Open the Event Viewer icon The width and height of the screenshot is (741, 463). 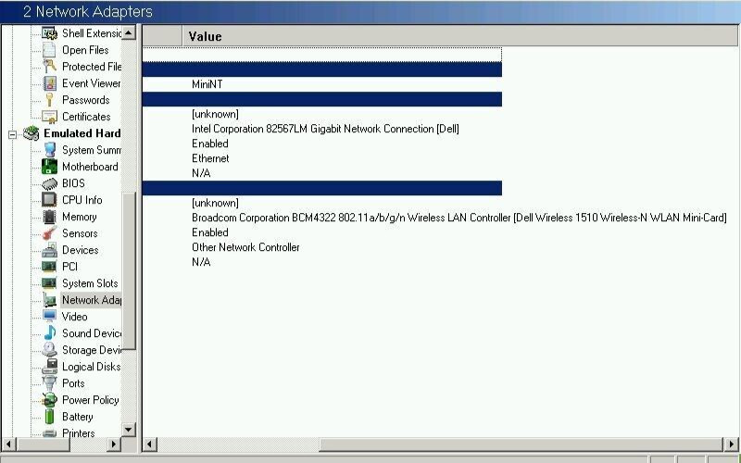click(49, 83)
